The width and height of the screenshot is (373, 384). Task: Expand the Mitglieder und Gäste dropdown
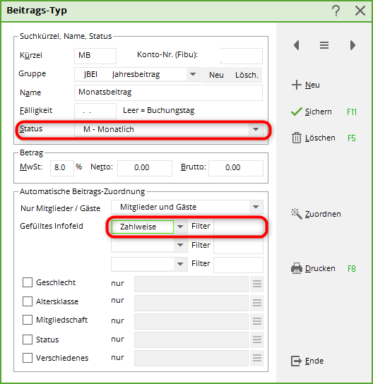click(256, 207)
